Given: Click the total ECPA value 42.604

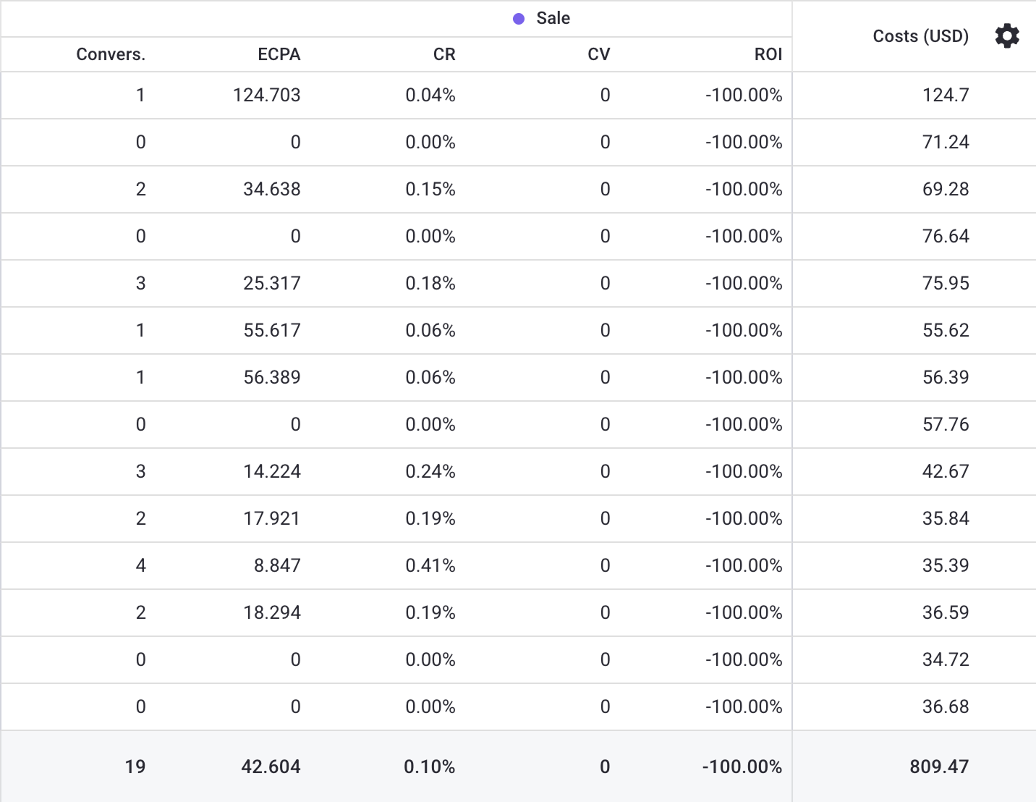Looking at the screenshot, I should [x=271, y=767].
